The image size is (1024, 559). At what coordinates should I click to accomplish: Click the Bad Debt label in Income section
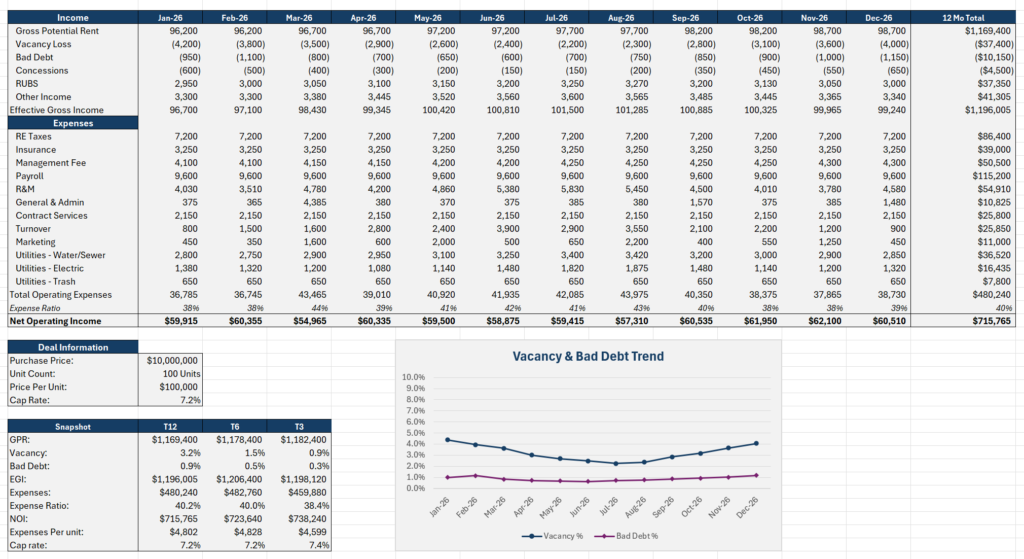coord(34,57)
